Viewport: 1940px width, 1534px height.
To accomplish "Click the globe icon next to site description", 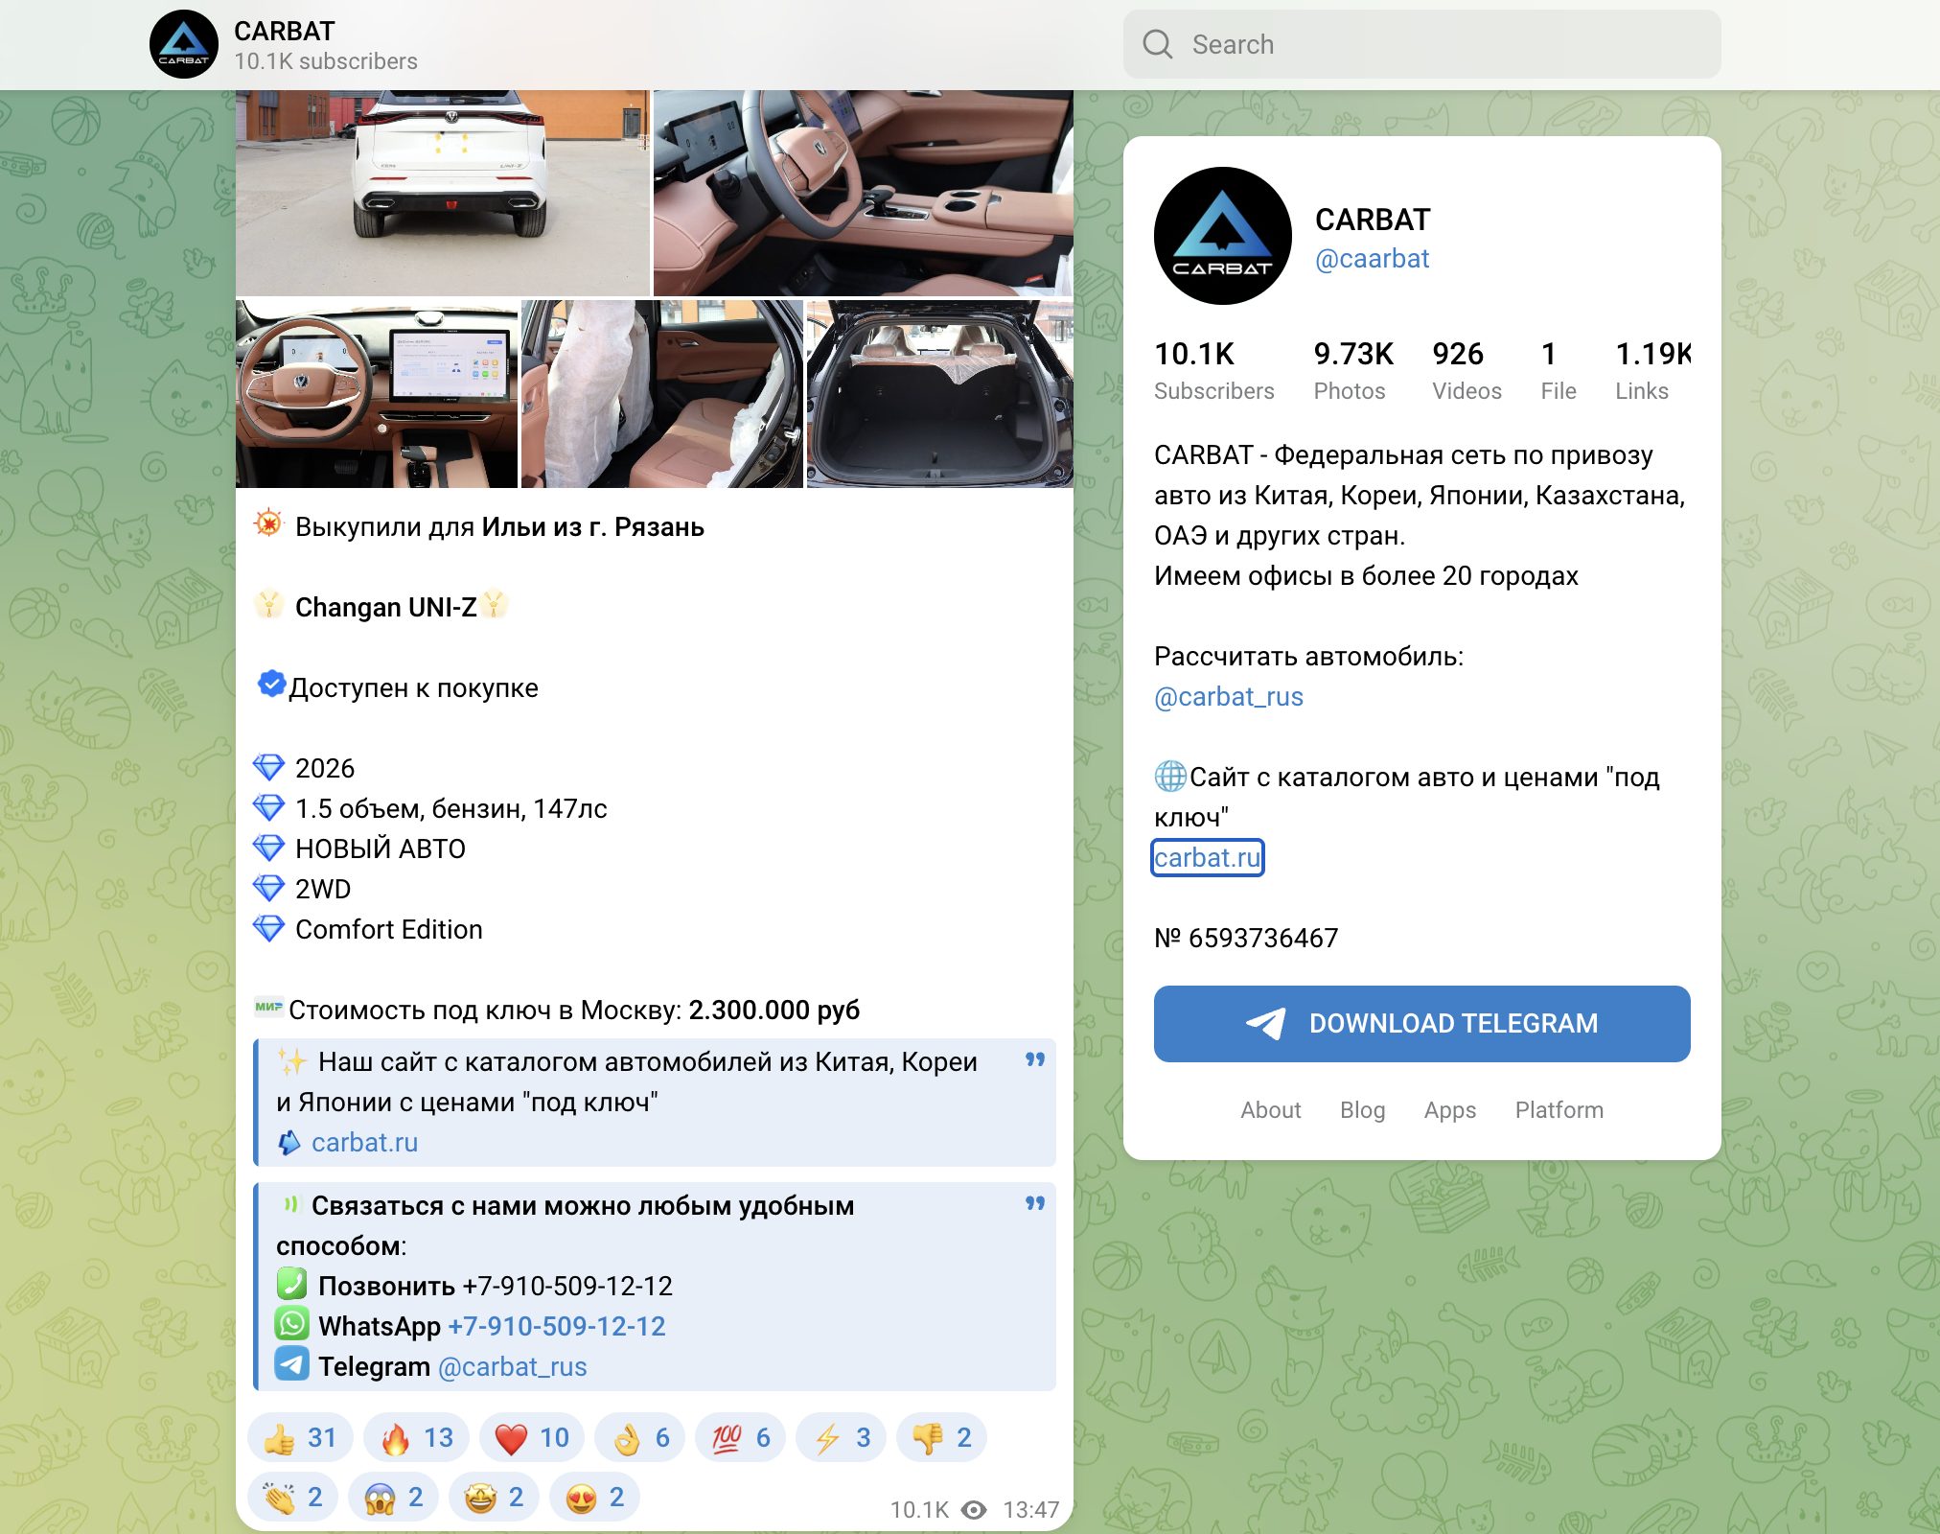I will click(x=1170, y=776).
